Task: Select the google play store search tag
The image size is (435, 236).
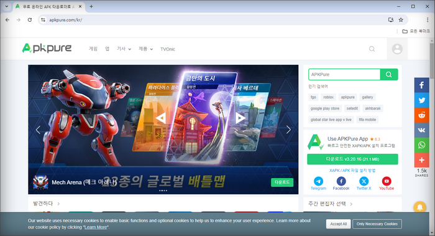Action: (x=325, y=108)
